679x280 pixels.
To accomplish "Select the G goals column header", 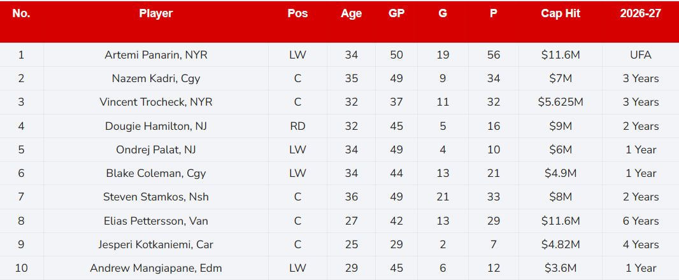I will point(443,13).
